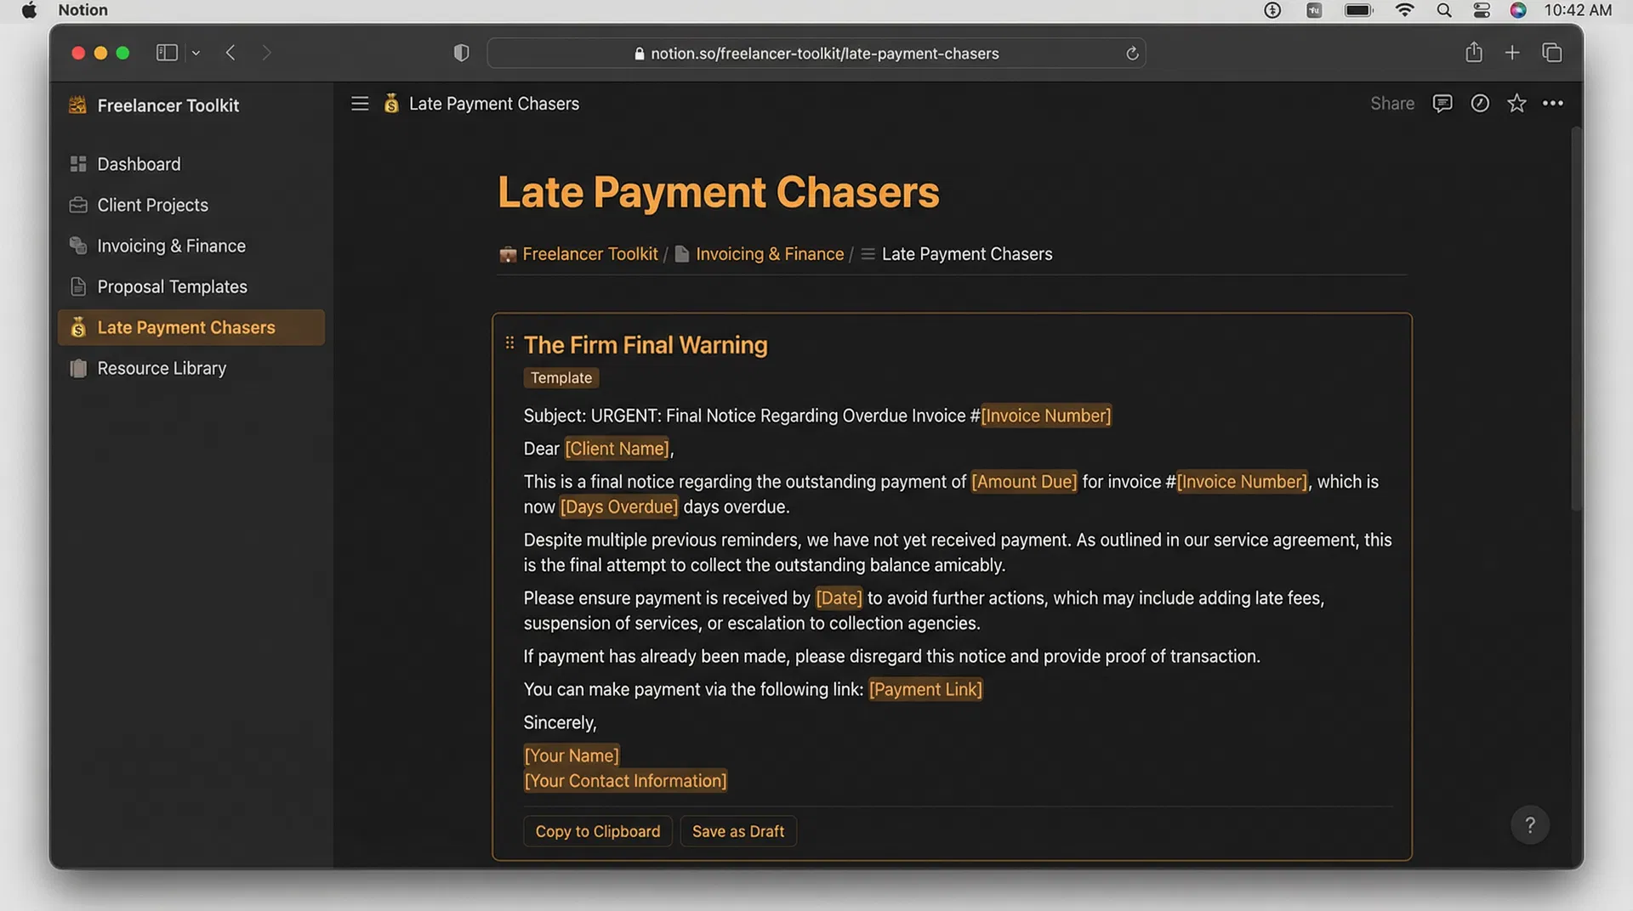Click the hamburger icon beside Late Payment Chasers
The height and width of the screenshot is (911, 1633).
pyautogui.click(x=359, y=103)
